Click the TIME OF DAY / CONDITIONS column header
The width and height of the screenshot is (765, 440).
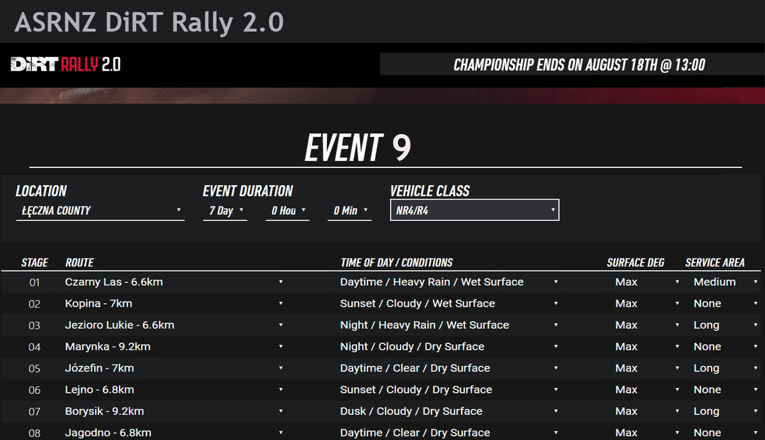(x=396, y=262)
